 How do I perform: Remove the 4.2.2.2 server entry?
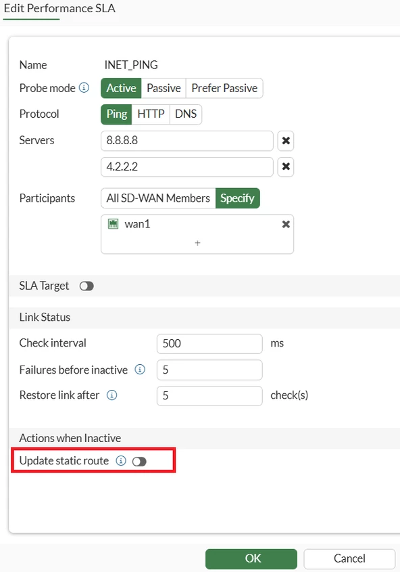click(x=286, y=167)
